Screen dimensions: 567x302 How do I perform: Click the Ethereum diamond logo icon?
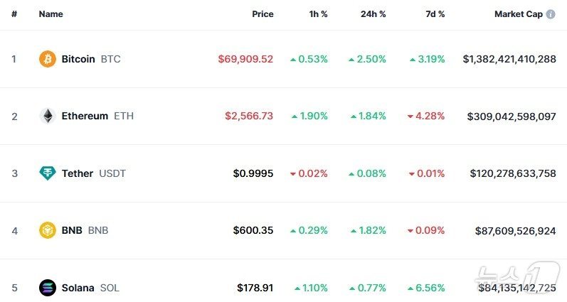(x=48, y=116)
